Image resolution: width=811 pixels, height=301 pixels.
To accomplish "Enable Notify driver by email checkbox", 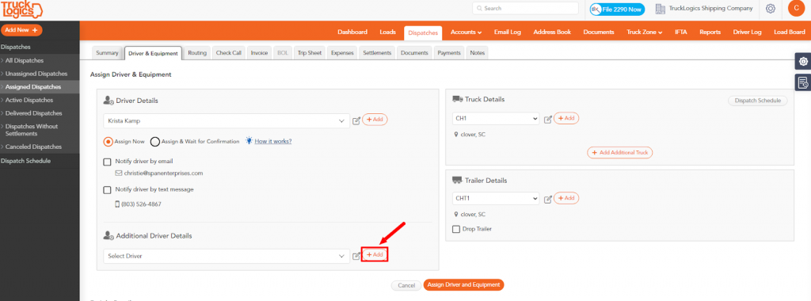I will tap(107, 162).
